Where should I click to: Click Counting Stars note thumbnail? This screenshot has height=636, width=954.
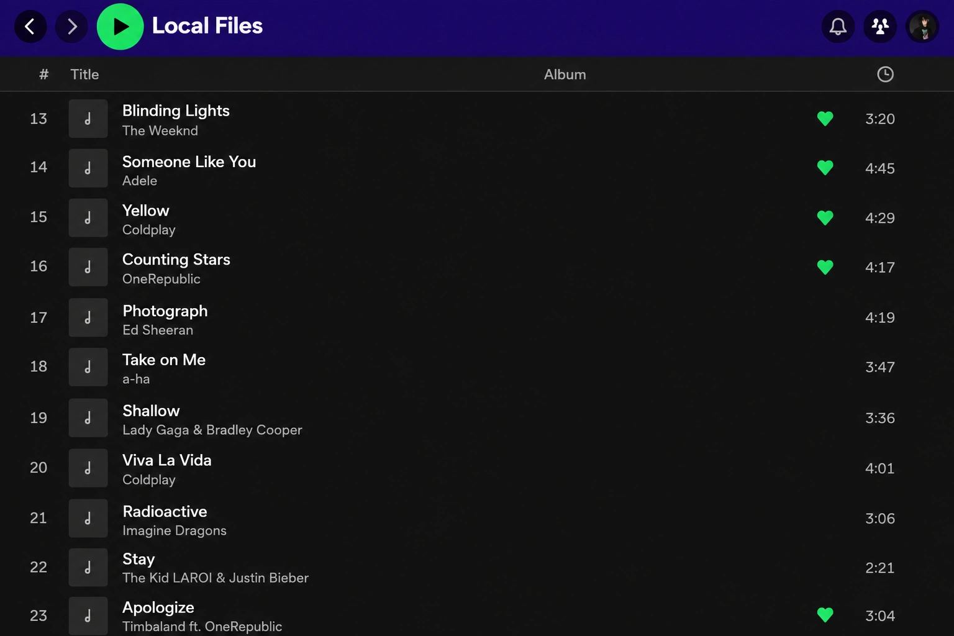pos(88,267)
